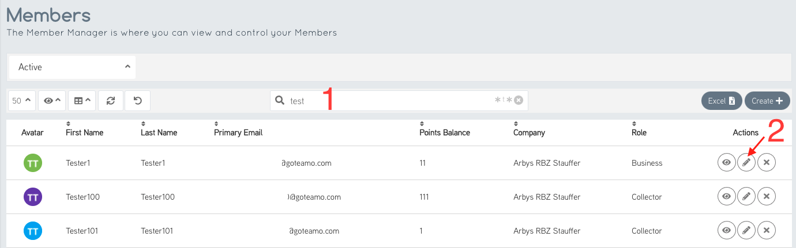View Tester101 with the eye icon
796x248 pixels.
727,231
